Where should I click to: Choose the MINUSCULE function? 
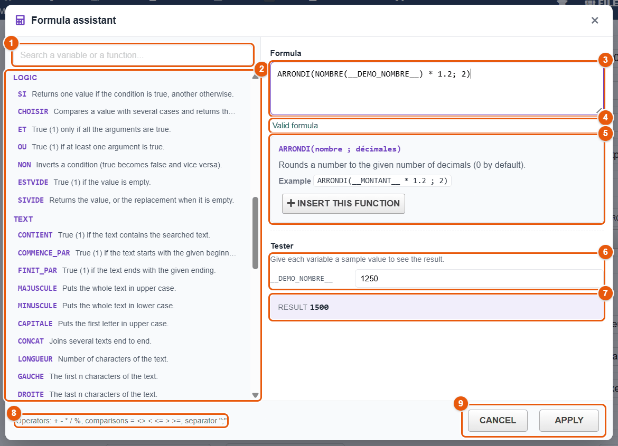point(96,306)
